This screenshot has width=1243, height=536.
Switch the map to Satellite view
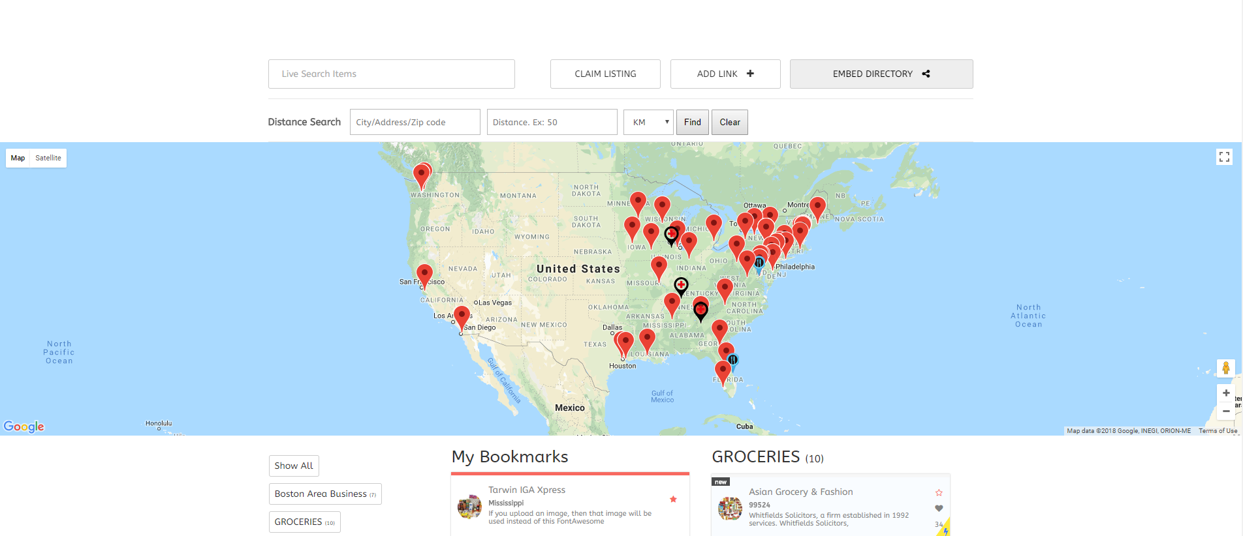[48, 158]
